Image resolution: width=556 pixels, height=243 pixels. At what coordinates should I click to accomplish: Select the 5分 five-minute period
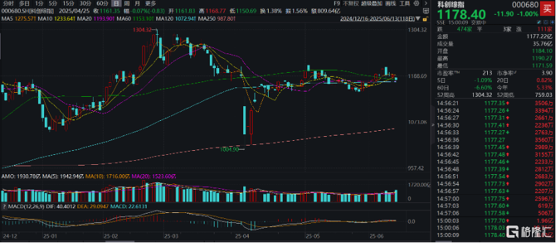53,3
